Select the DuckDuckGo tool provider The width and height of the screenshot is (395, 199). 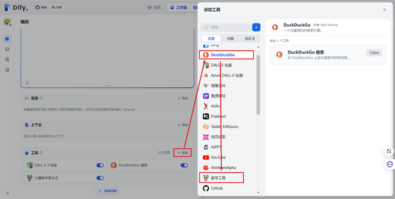(226, 55)
